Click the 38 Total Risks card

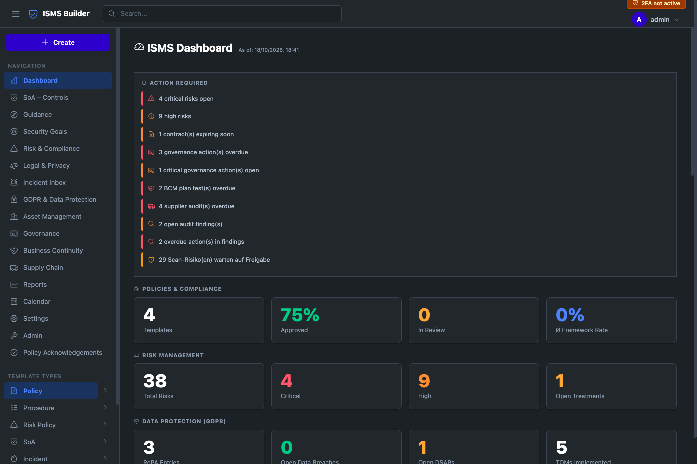click(199, 386)
